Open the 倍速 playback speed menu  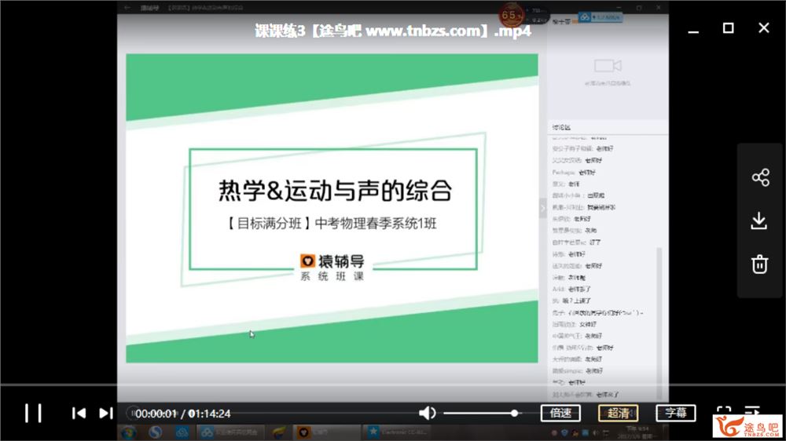pos(560,413)
